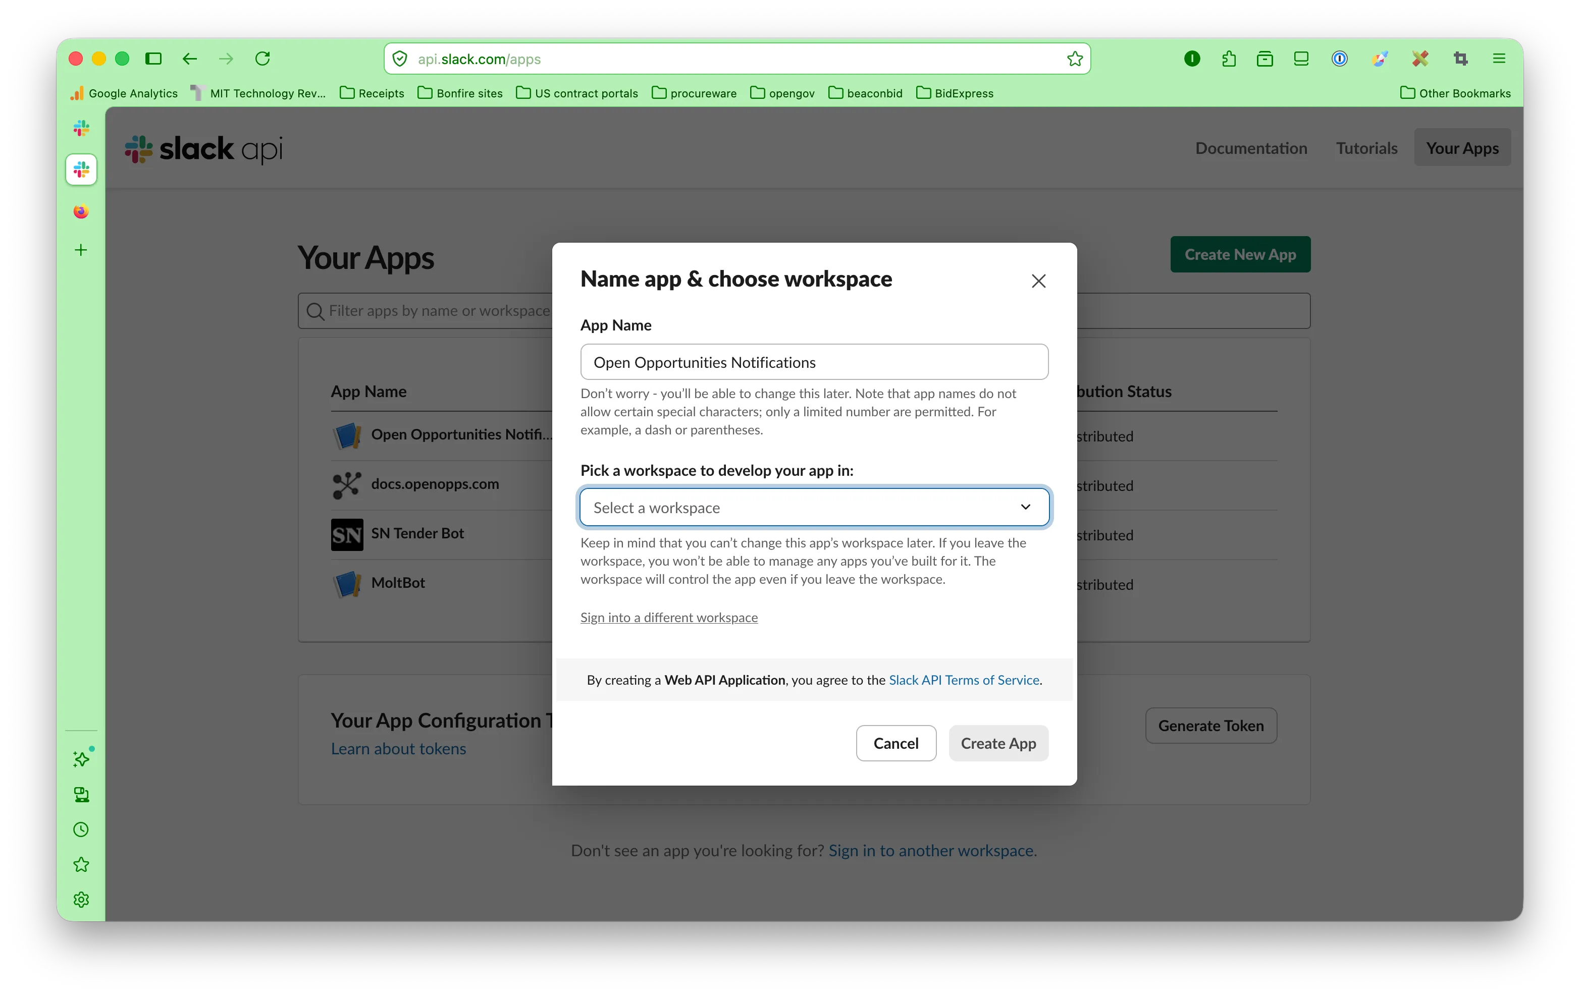Viewport: 1580px width, 996px height.
Task: Click the crop screenshot toolbar icon
Action: click(x=1460, y=59)
